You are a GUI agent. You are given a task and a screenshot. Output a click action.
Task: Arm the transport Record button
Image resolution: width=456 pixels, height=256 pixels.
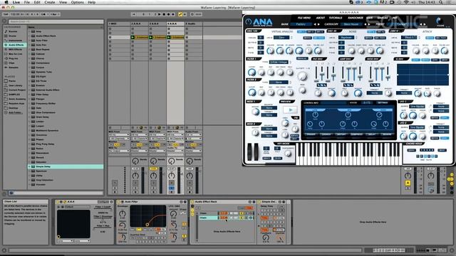click(169, 14)
